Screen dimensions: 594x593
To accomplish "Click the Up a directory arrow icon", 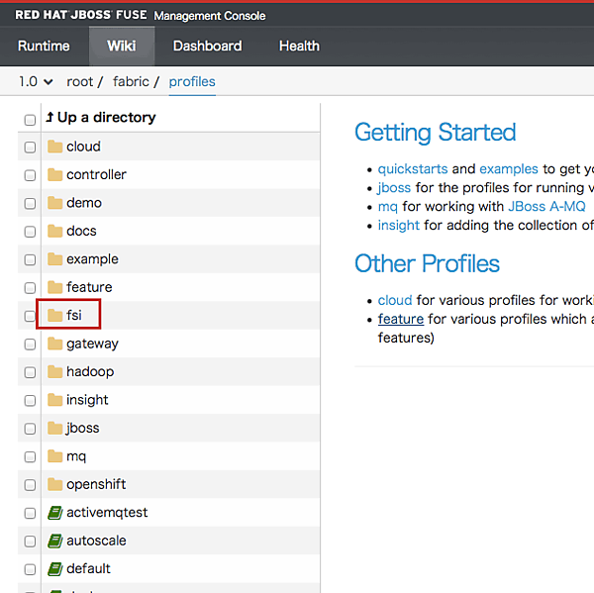I will click(49, 118).
